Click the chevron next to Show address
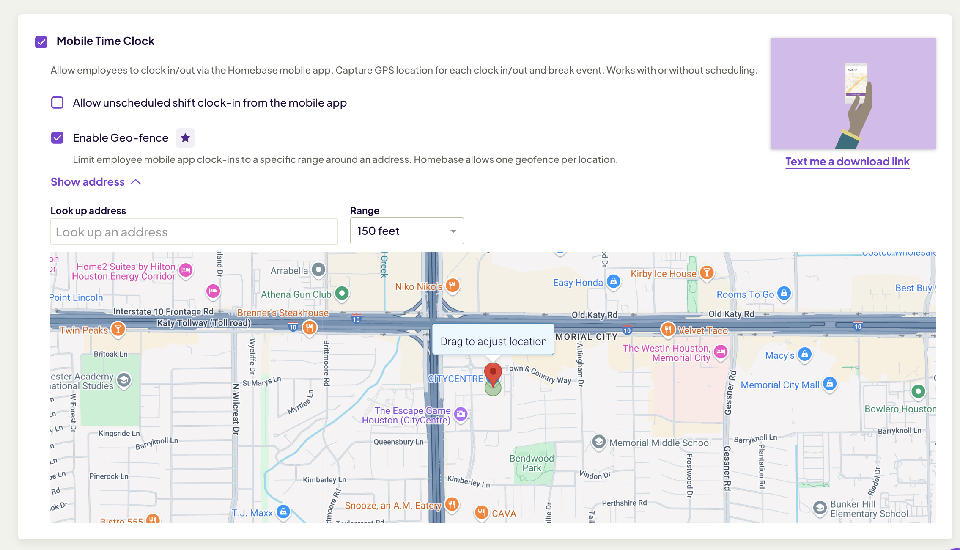This screenshot has height=550, width=960. (136, 182)
